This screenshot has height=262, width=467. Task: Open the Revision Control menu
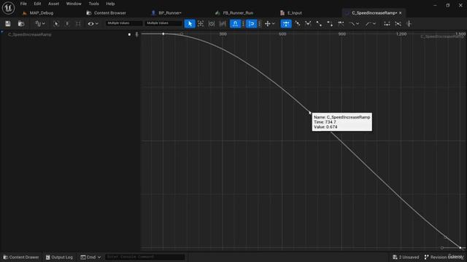444,257
